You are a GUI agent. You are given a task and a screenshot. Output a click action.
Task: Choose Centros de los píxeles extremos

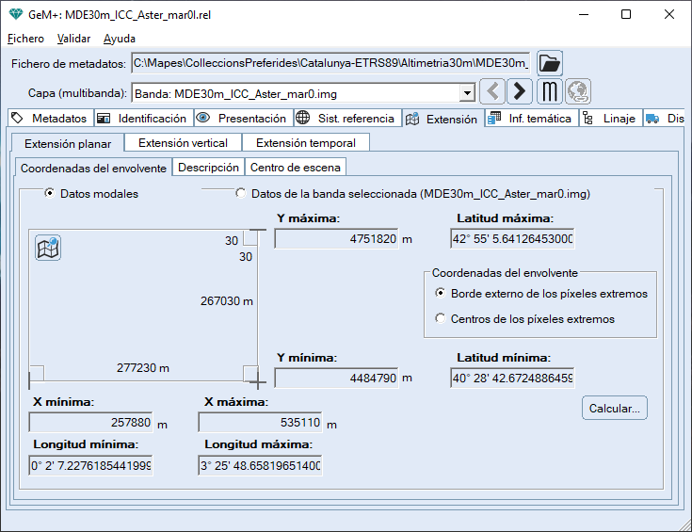click(441, 319)
